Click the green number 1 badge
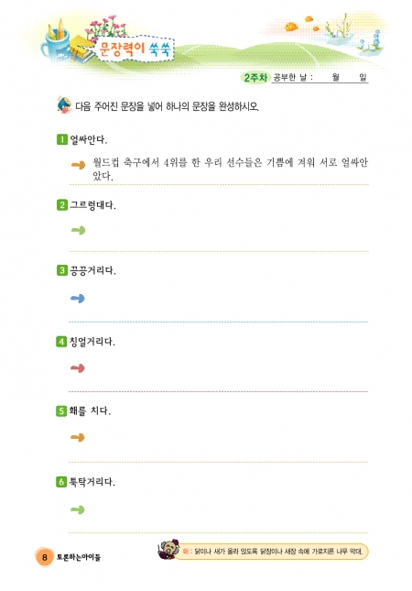The height and width of the screenshot is (591, 412). pyautogui.click(x=61, y=139)
